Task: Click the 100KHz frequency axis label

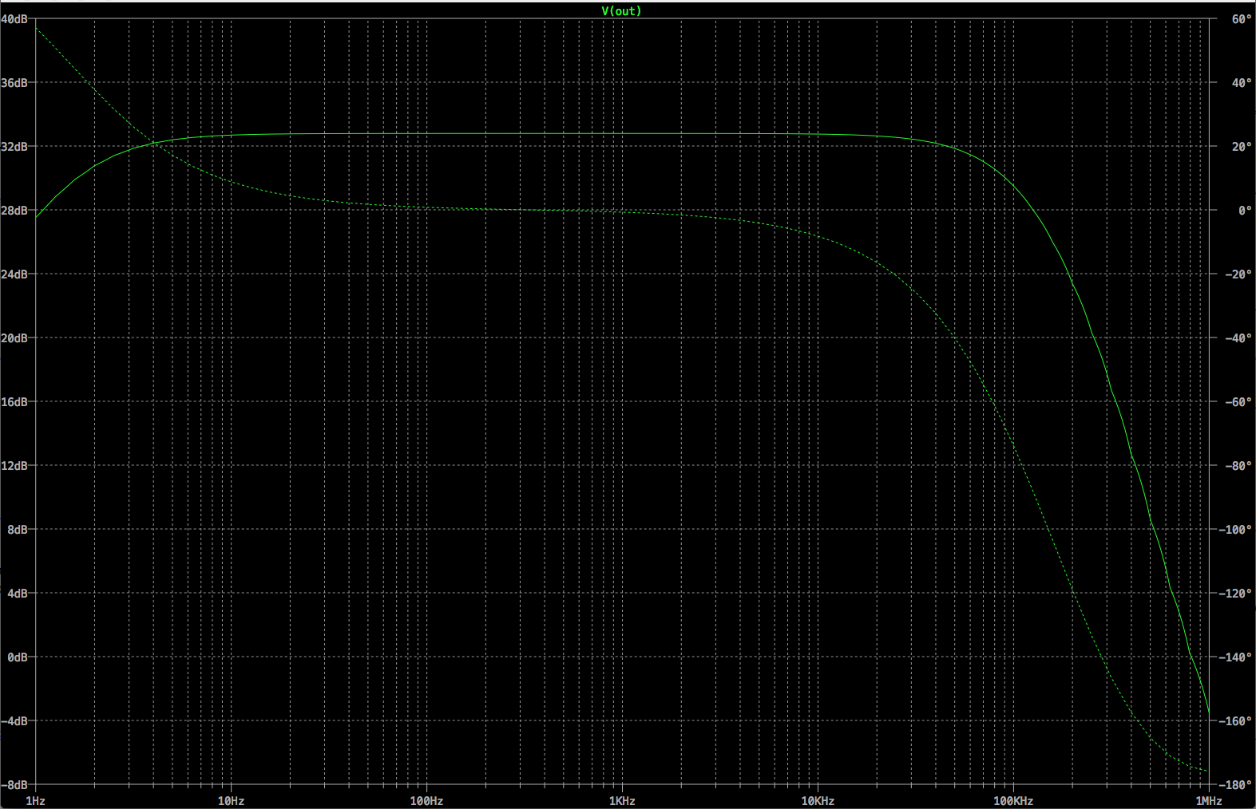Action: [1013, 800]
